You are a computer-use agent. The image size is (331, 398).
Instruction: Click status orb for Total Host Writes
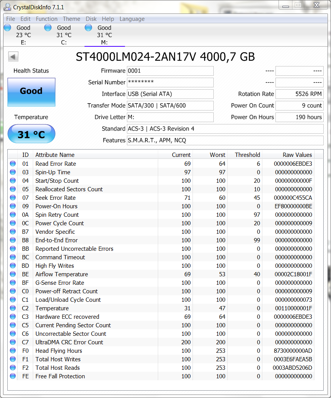click(x=13, y=359)
